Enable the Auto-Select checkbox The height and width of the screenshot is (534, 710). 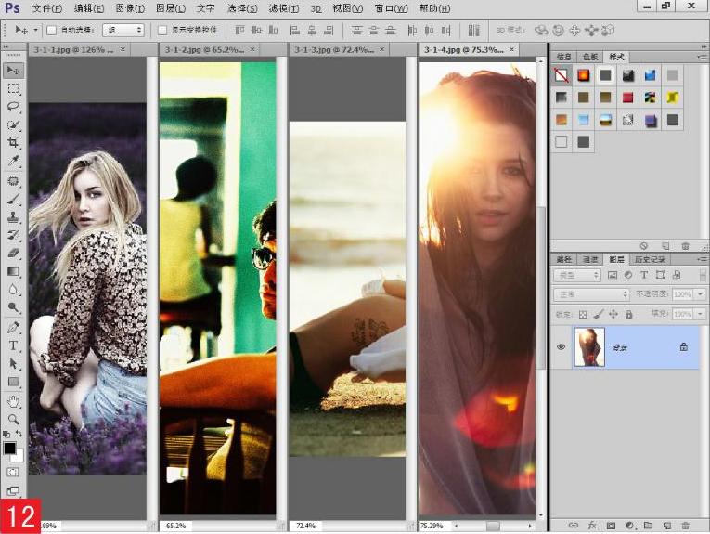(x=52, y=31)
